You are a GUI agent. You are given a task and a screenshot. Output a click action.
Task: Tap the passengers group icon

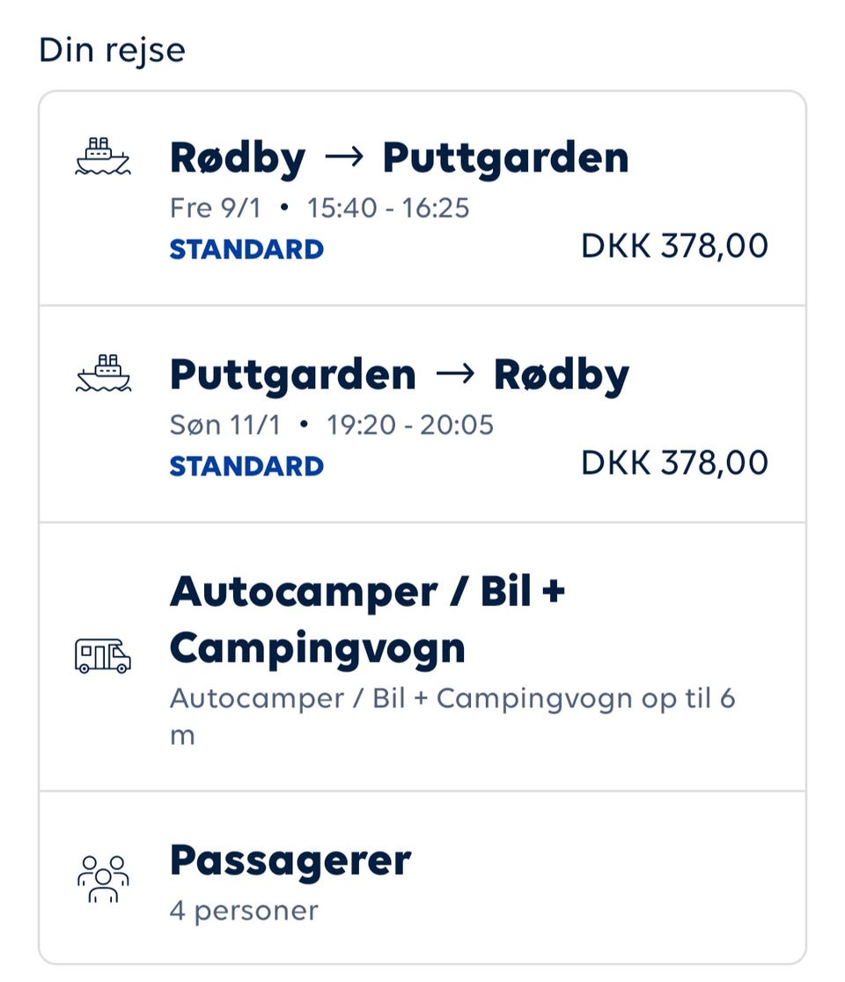pyautogui.click(x=103, y=878)
